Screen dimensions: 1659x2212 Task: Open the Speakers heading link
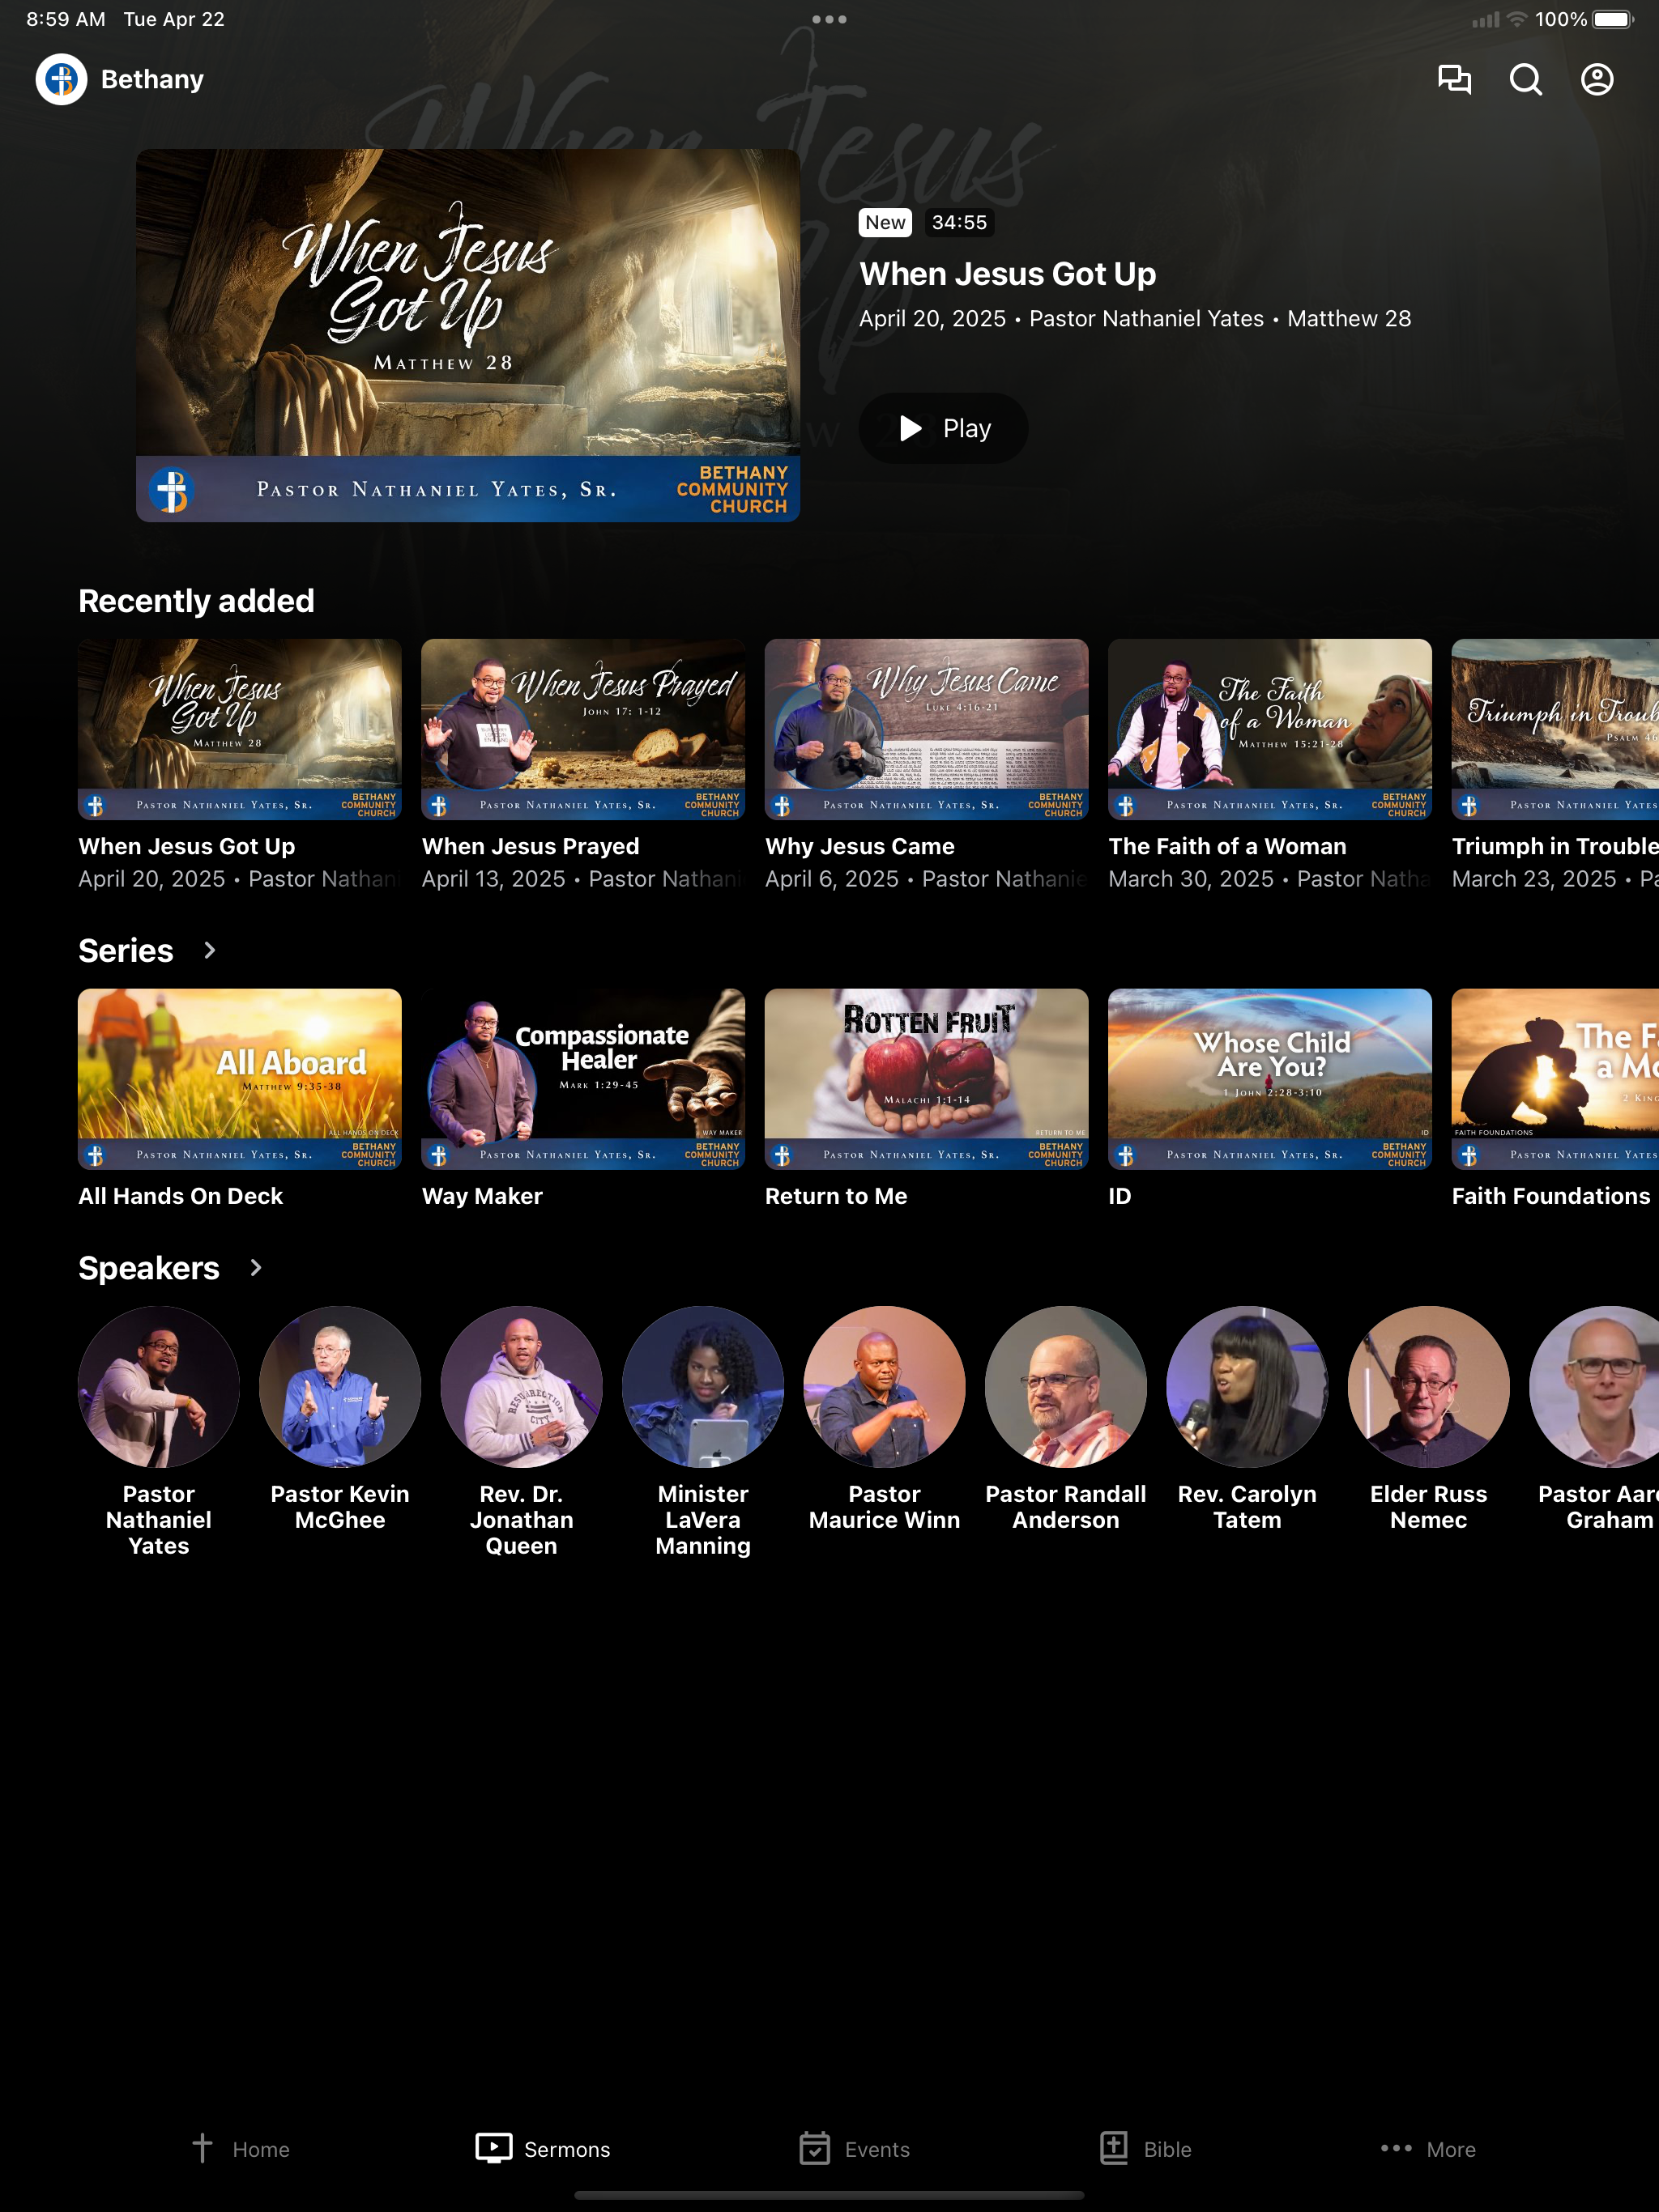(149, 1267)
